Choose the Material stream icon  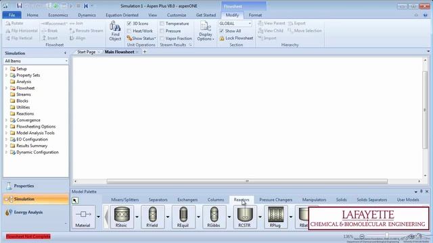click(83, 217)
